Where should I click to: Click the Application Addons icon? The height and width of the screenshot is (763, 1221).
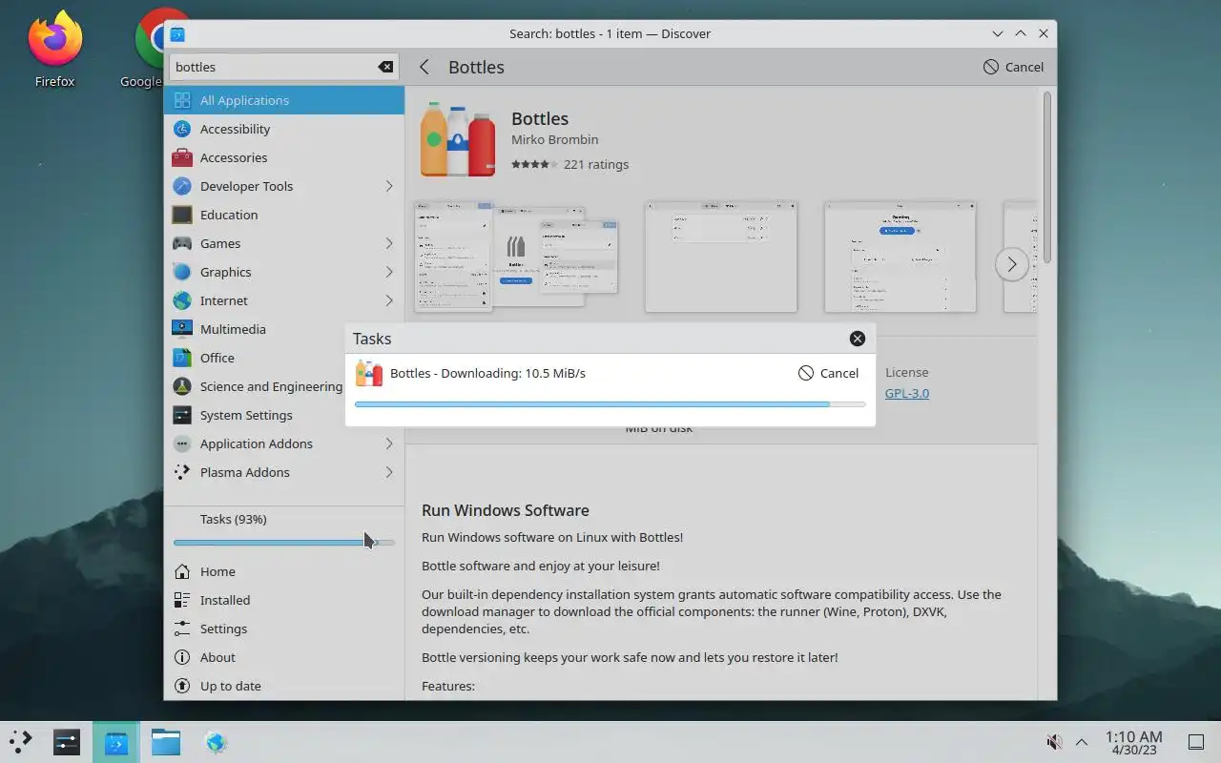182,443
